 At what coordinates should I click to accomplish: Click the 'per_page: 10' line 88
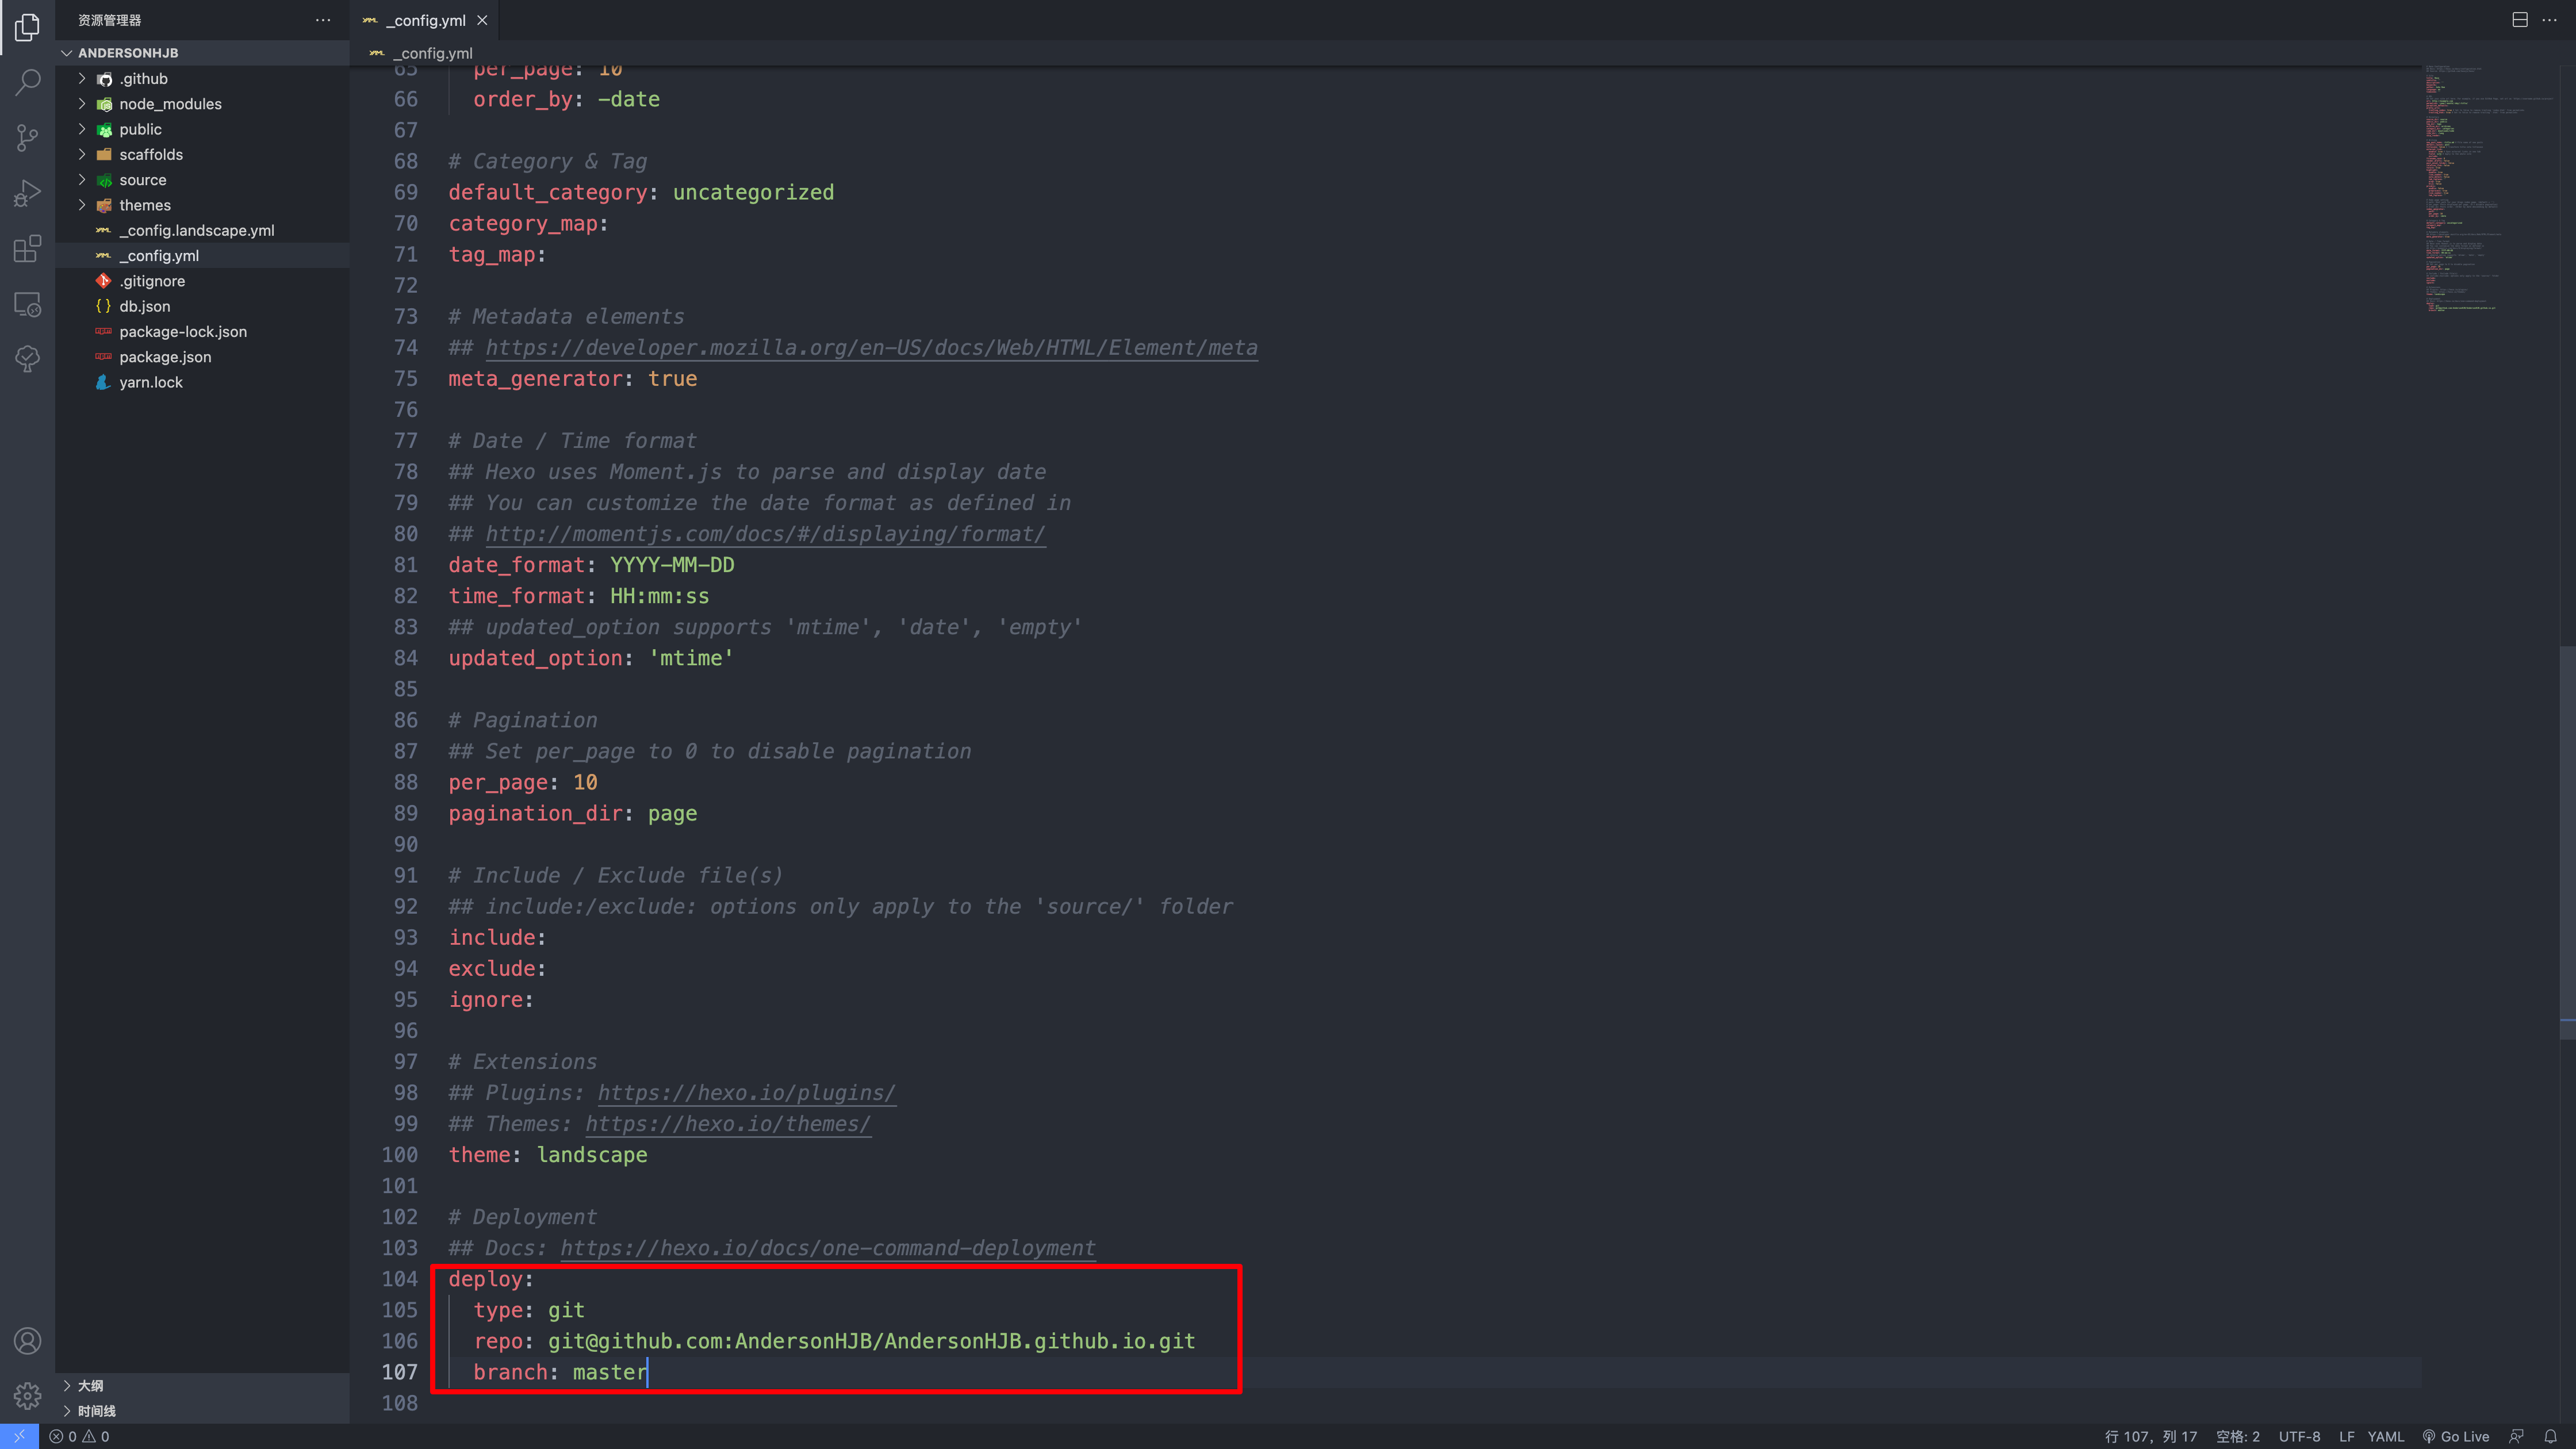(523, 782)
